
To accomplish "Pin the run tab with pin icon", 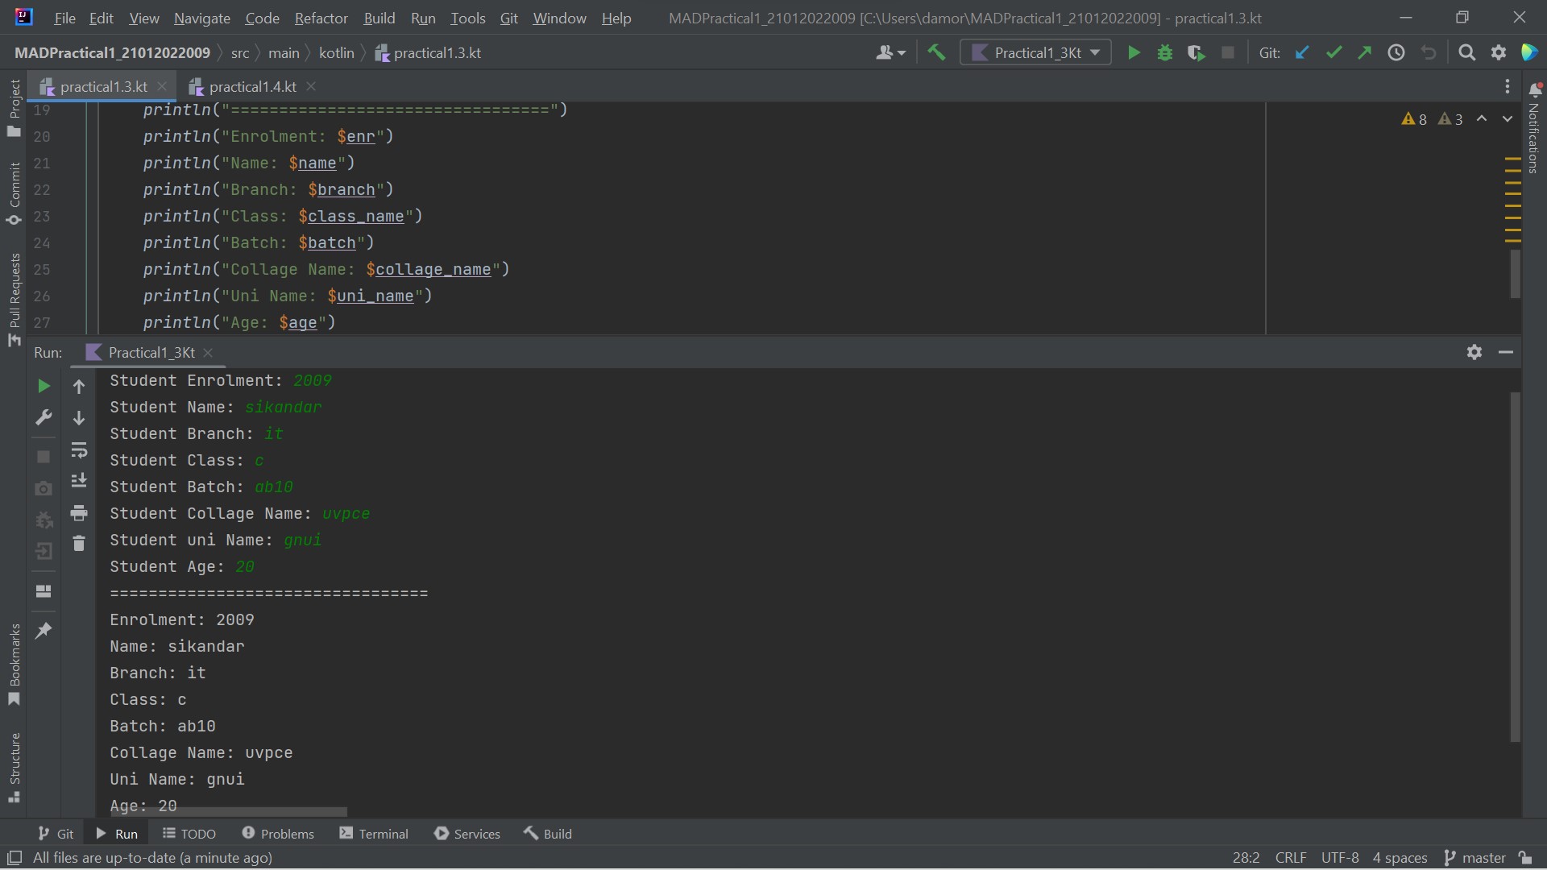I will coord(44,630).
